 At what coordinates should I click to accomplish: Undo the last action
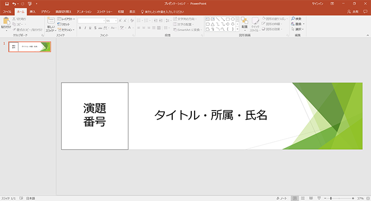click(x=14, y=4)
